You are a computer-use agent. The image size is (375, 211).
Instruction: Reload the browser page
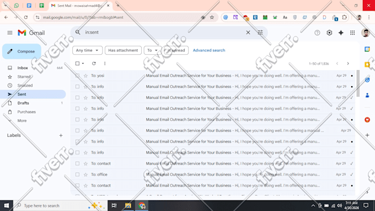26,17
